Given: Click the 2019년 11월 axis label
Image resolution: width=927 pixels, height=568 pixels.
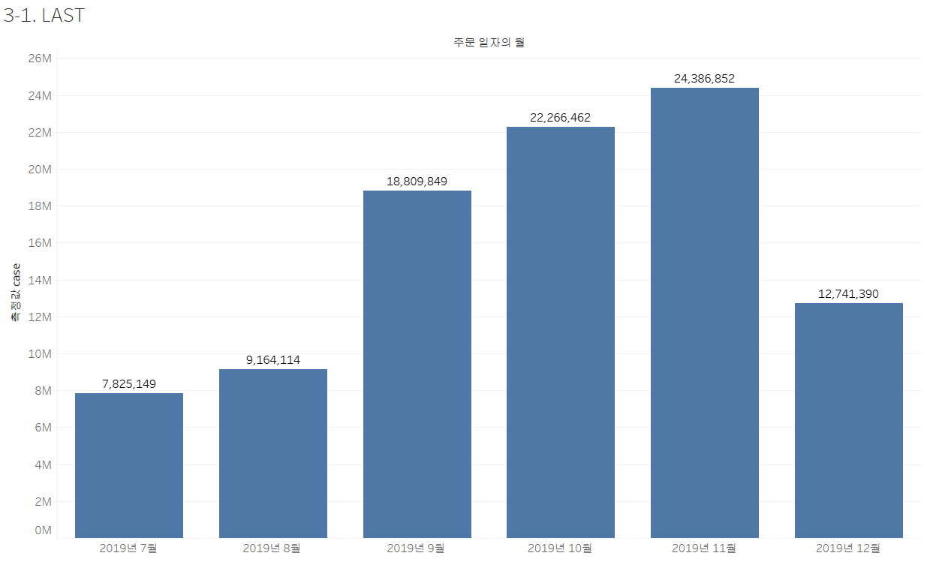Looking at the screenshot, I should pos(705,548).
